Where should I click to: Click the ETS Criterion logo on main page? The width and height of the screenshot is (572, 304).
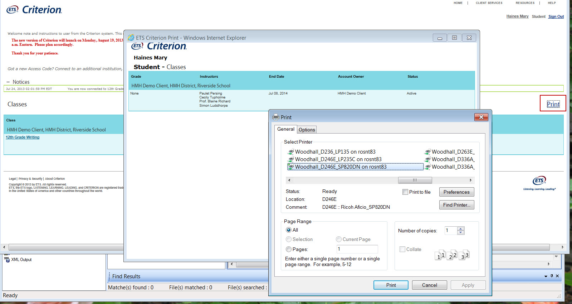click(x=34, y=10)
